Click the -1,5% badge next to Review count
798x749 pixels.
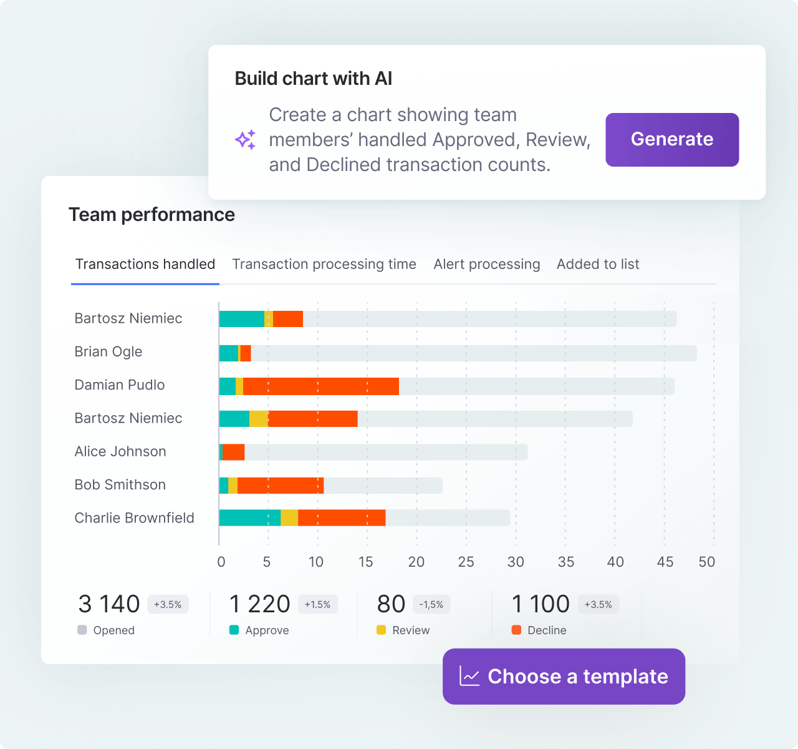(431, 604)
